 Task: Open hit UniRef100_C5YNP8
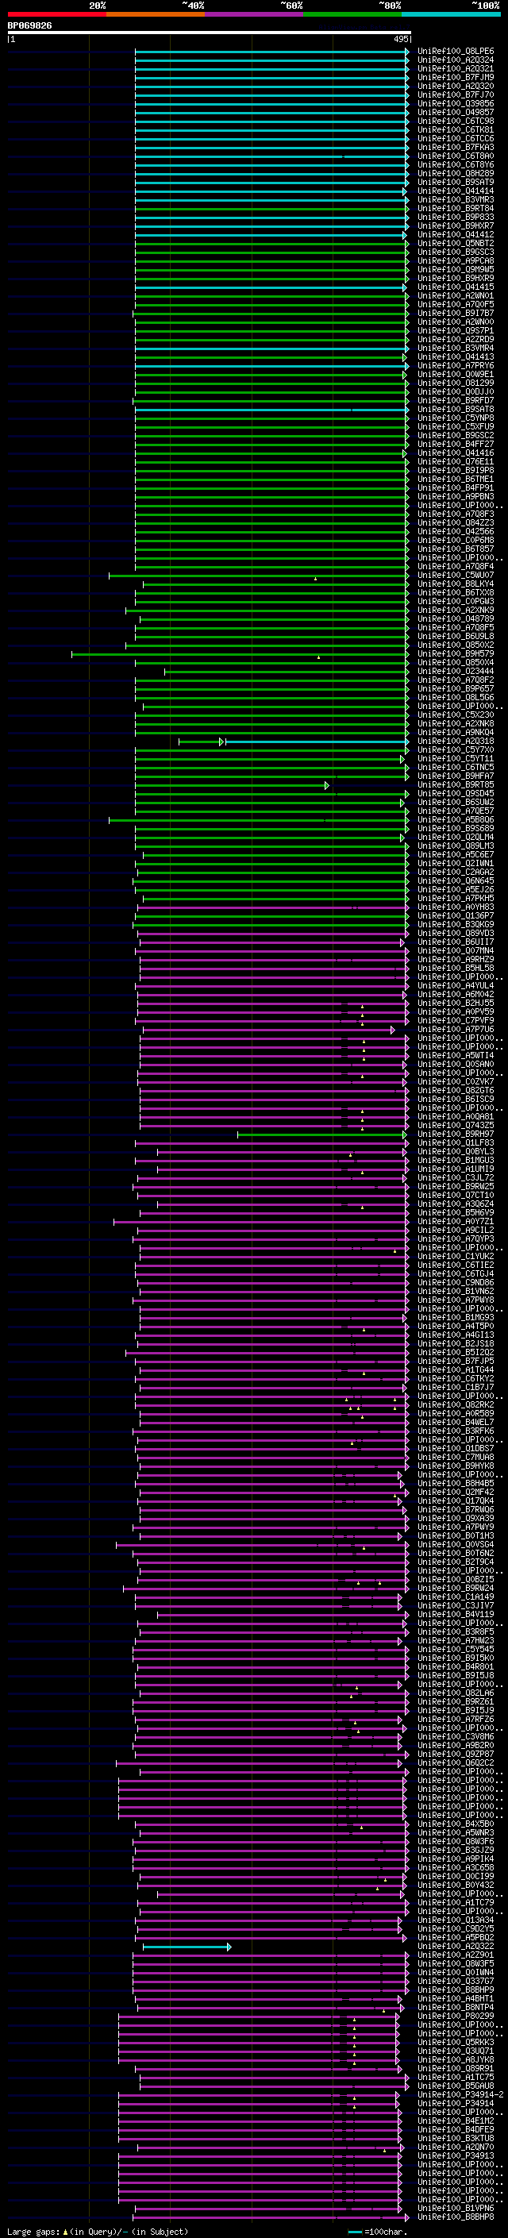tap(456, 418)
